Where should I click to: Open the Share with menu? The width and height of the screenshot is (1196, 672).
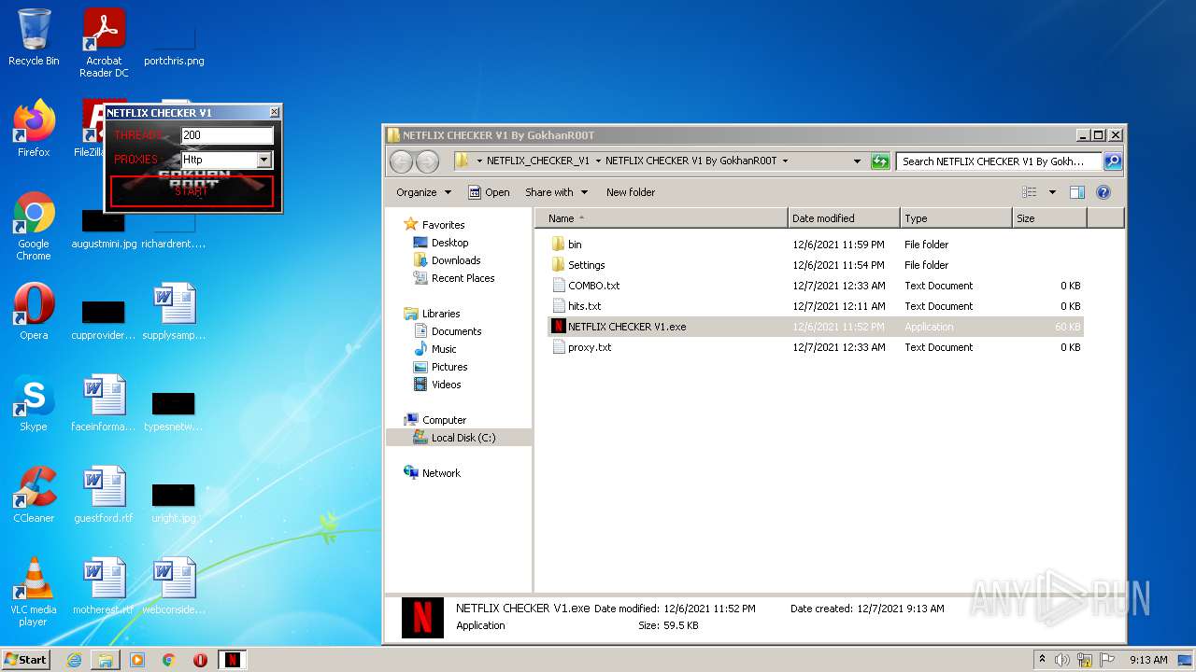[557, 192]
